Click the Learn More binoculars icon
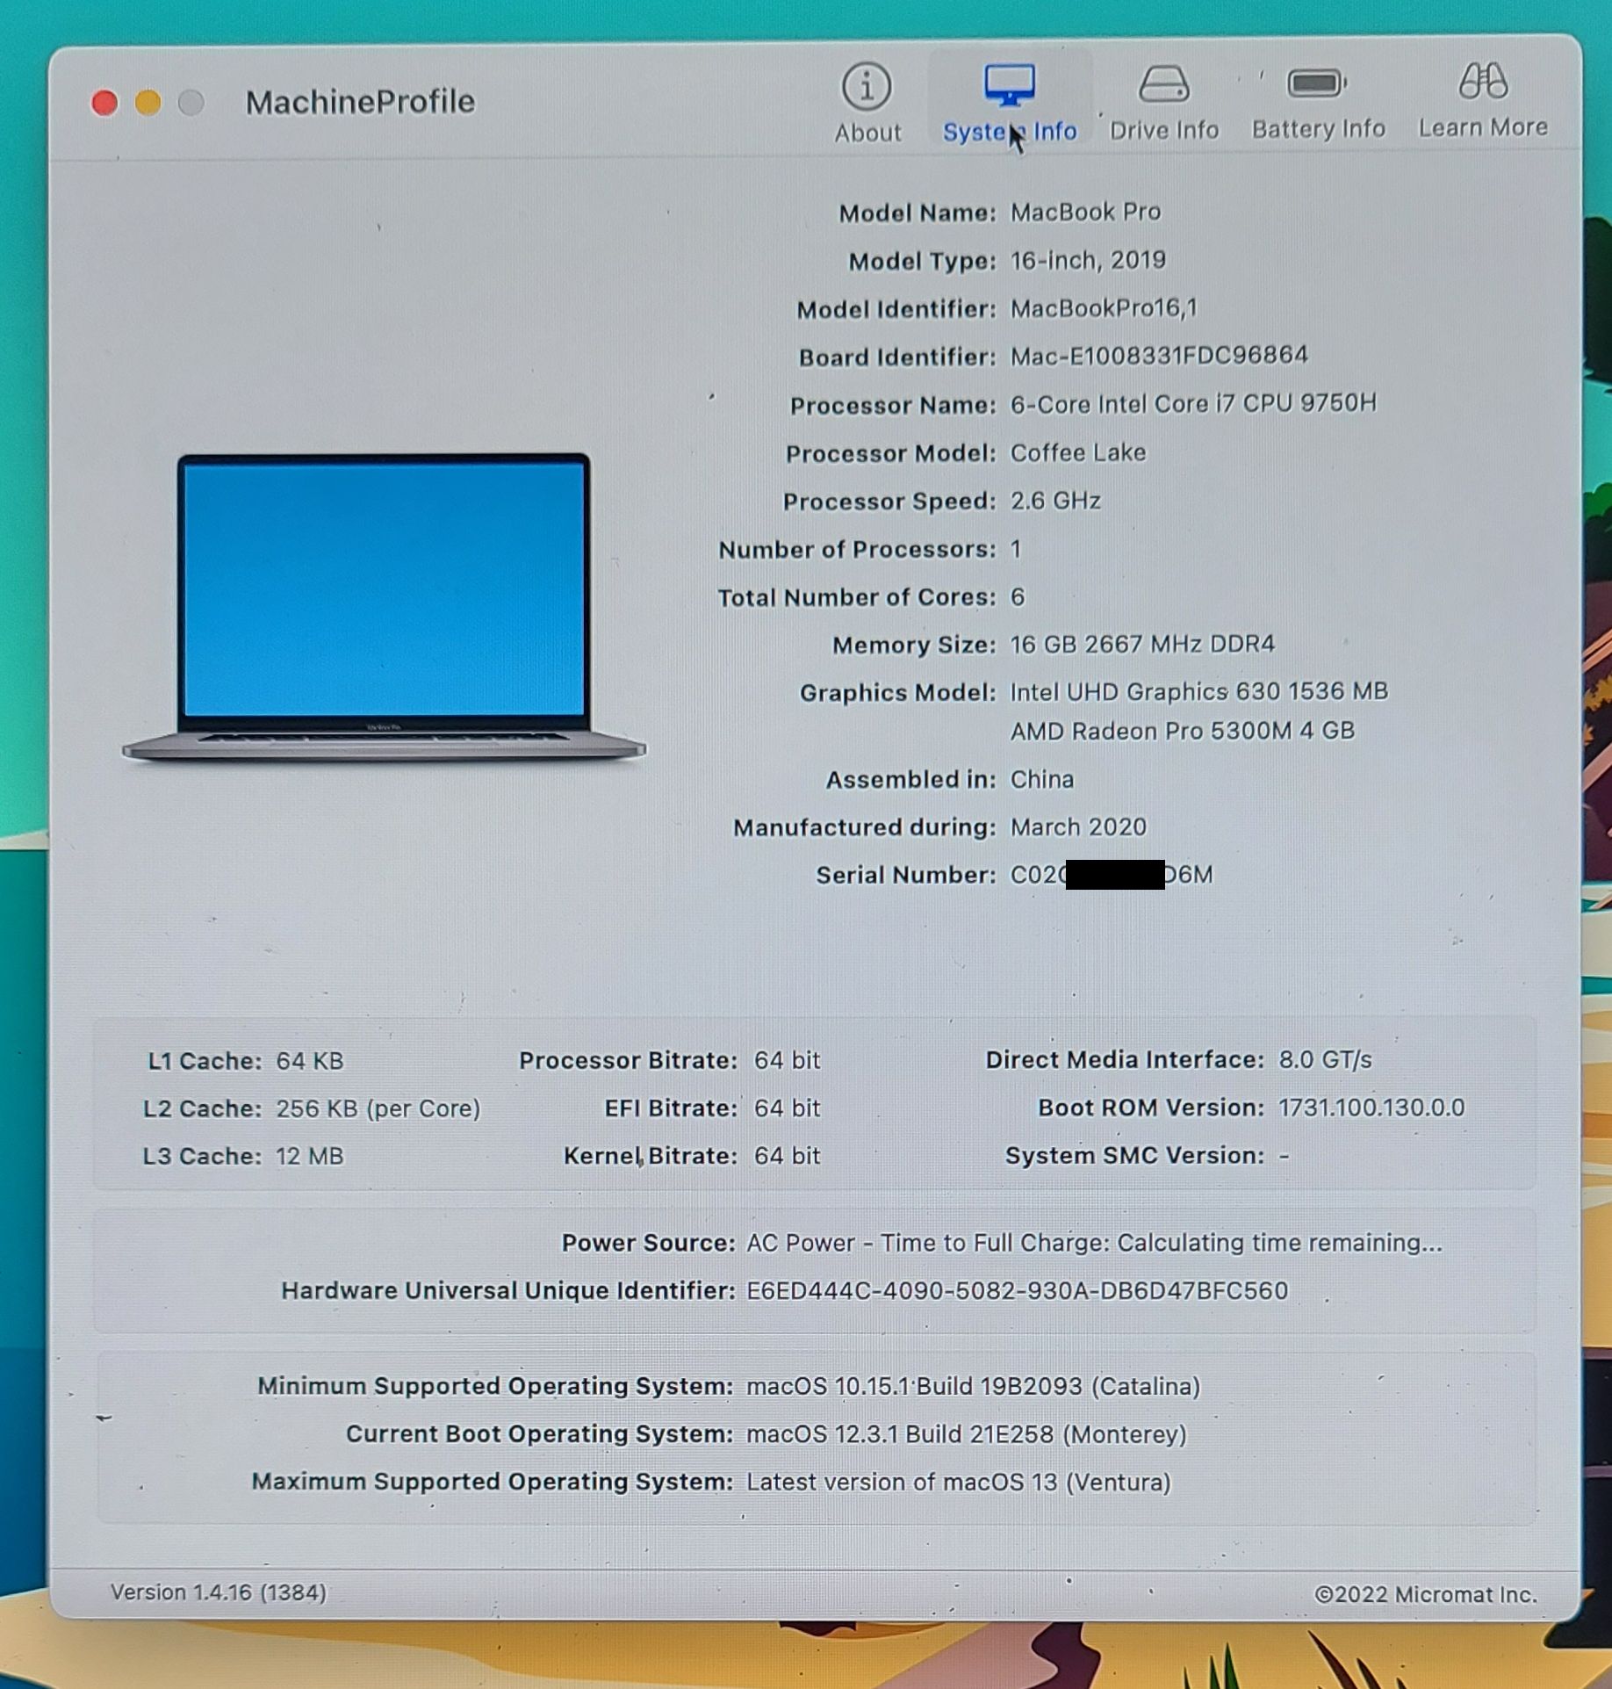Screen dimensions: 1612x1689 (1482, 83)
